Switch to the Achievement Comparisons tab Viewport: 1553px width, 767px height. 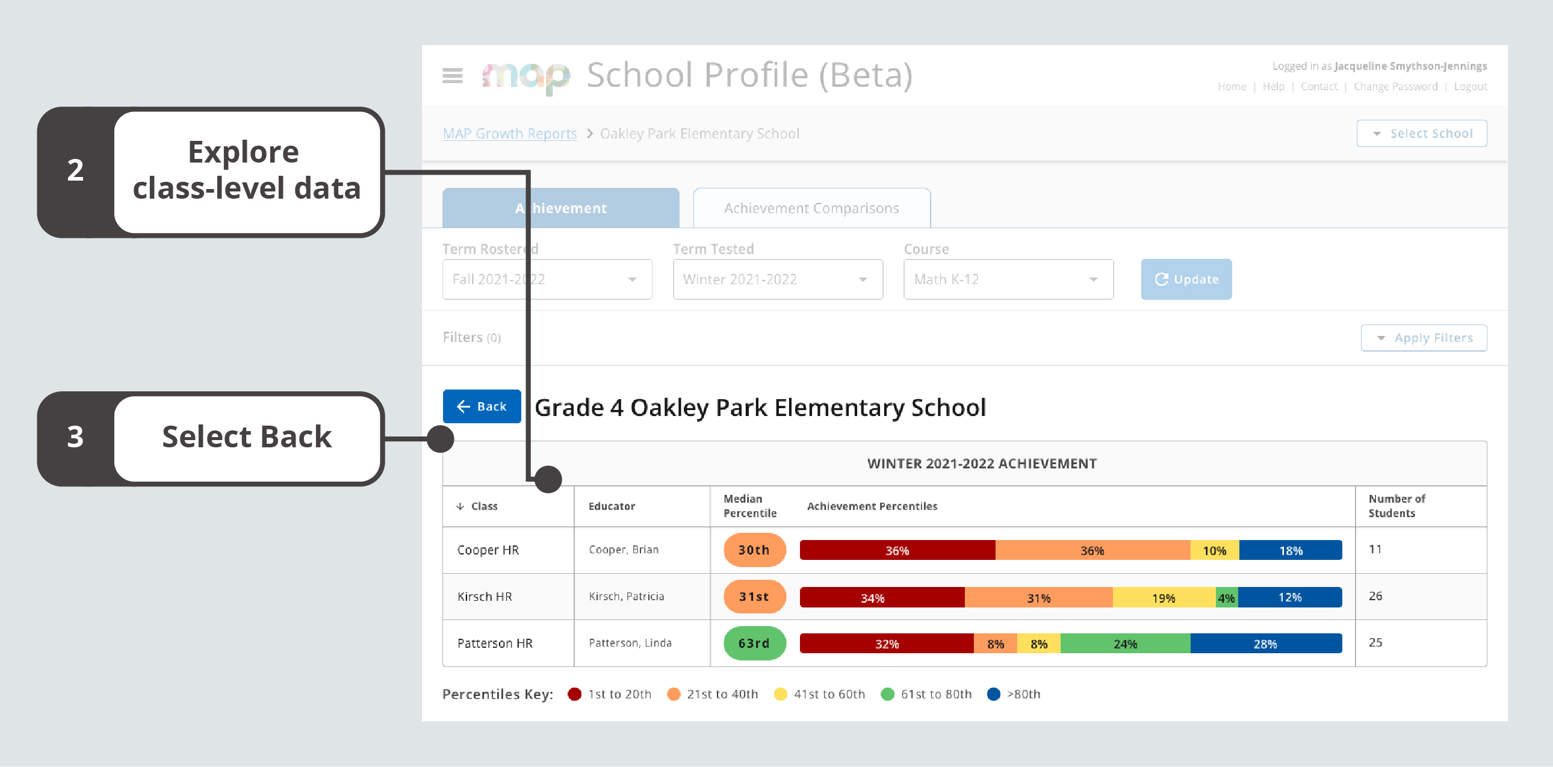click(x=811, y=208)
